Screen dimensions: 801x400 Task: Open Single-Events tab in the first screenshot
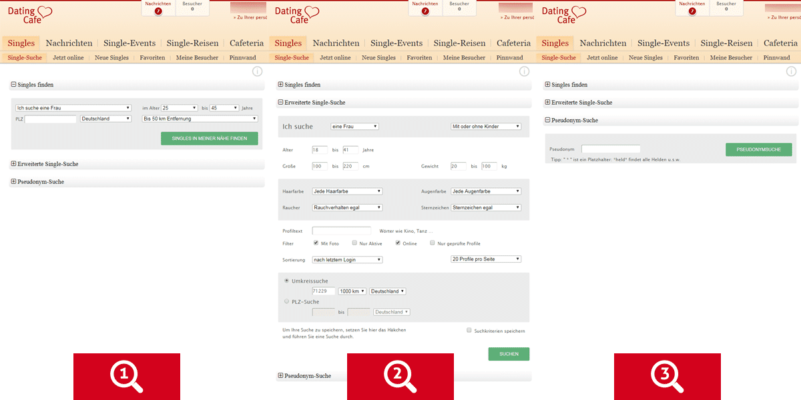(x=129, y=43)
